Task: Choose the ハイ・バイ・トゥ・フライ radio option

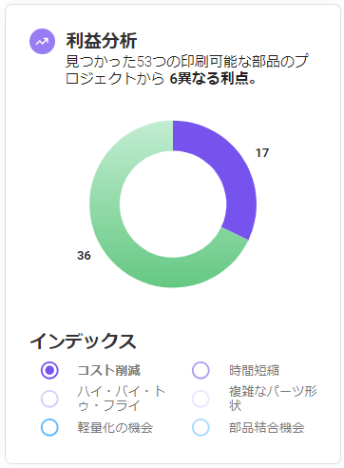Action: 49,399
